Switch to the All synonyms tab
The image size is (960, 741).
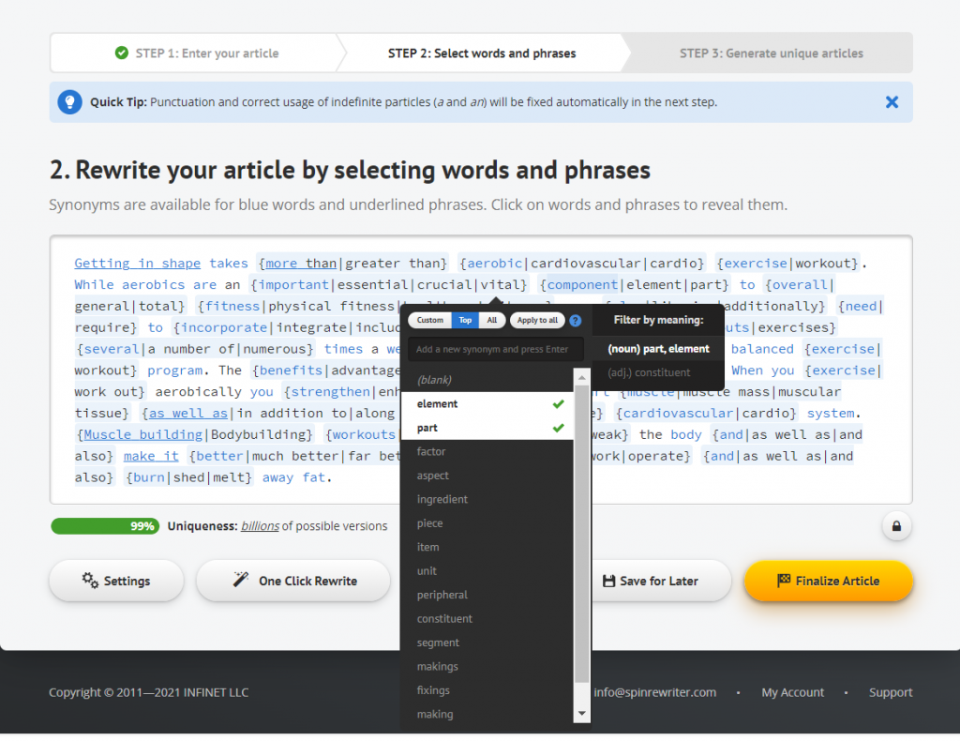point(491,321)
